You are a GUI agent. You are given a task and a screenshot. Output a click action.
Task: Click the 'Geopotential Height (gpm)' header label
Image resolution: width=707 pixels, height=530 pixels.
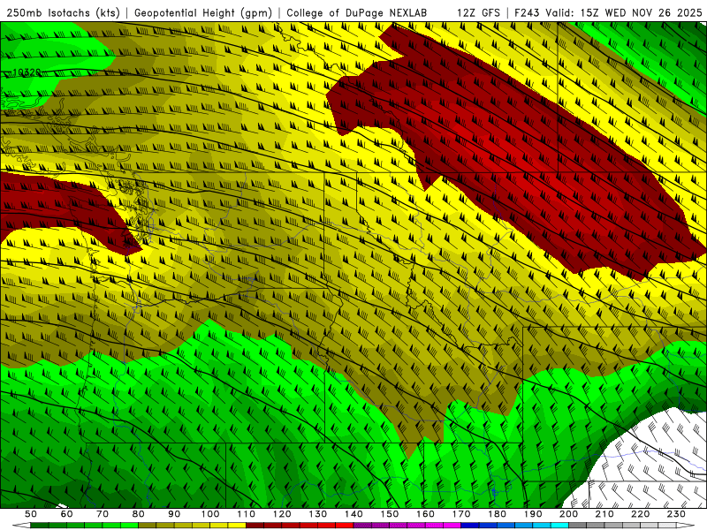(203, 13)
